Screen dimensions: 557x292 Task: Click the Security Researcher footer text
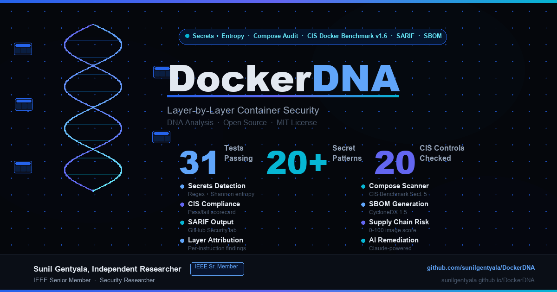pos(127,280)
